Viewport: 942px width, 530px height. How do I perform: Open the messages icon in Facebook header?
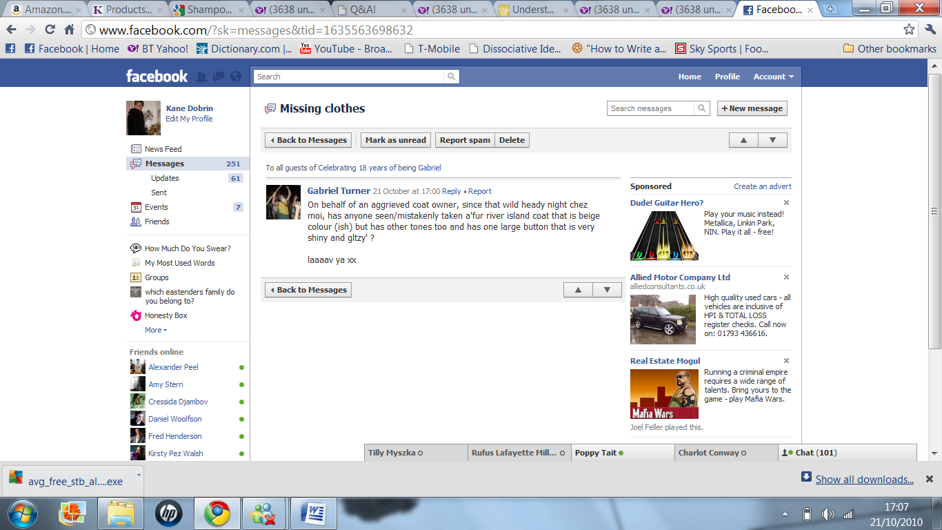219,77
